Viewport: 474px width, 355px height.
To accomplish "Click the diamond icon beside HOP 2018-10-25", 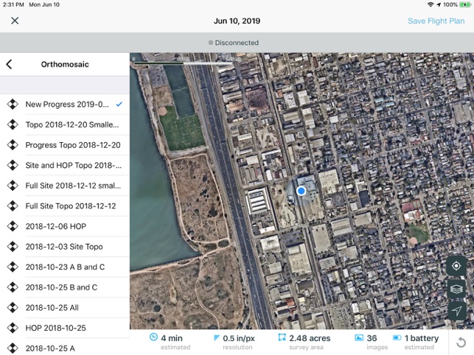I will click(13, 328).
